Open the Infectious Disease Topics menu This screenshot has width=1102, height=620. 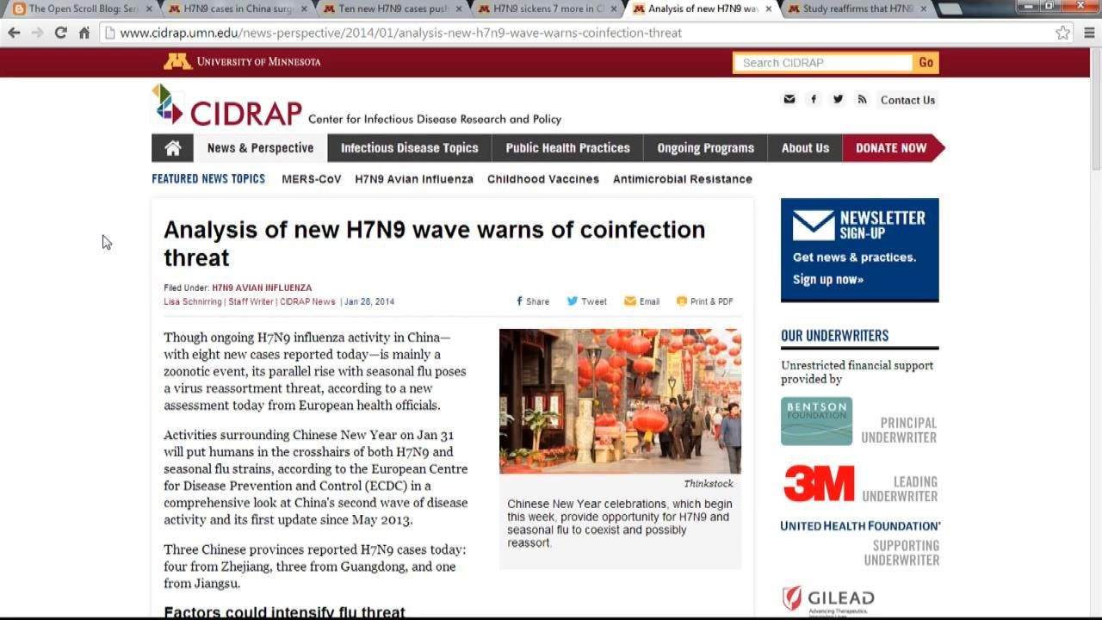(409, 148)
